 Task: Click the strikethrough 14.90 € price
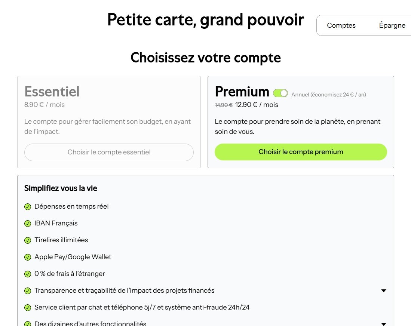point(223,105)
